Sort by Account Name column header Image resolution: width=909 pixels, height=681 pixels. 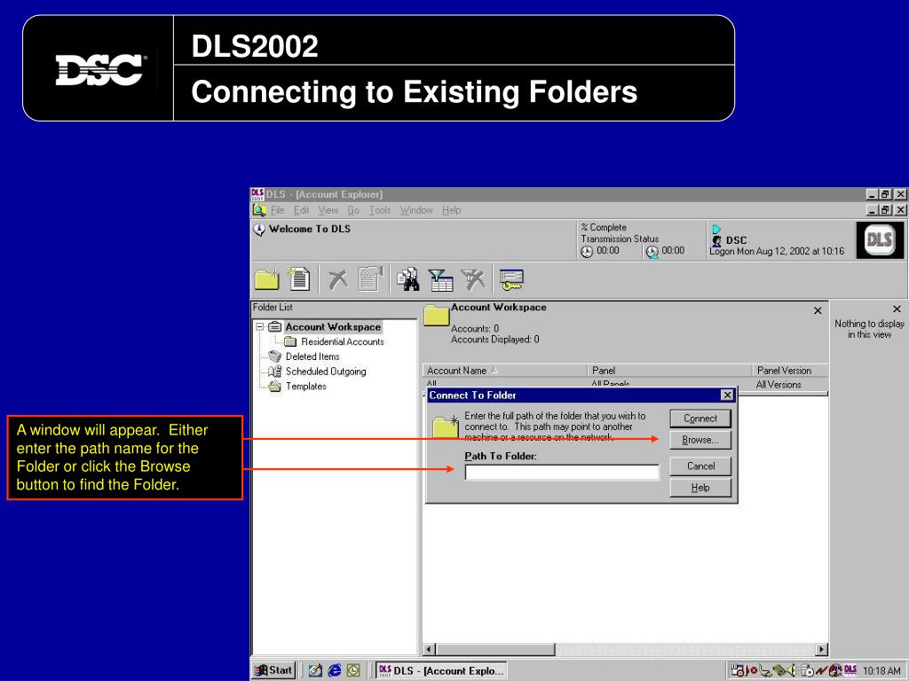point(505,371)
